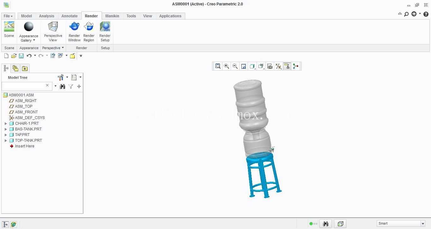Image resolution: width=431 pixels, height=229 pixels.
Task: Open Model Tree settings tools
Action: pos(61,77)
